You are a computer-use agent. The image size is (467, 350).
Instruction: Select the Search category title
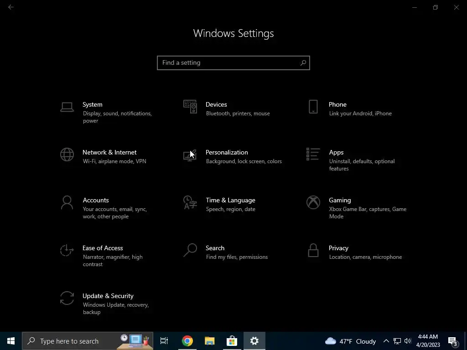(x=215, y=248)
